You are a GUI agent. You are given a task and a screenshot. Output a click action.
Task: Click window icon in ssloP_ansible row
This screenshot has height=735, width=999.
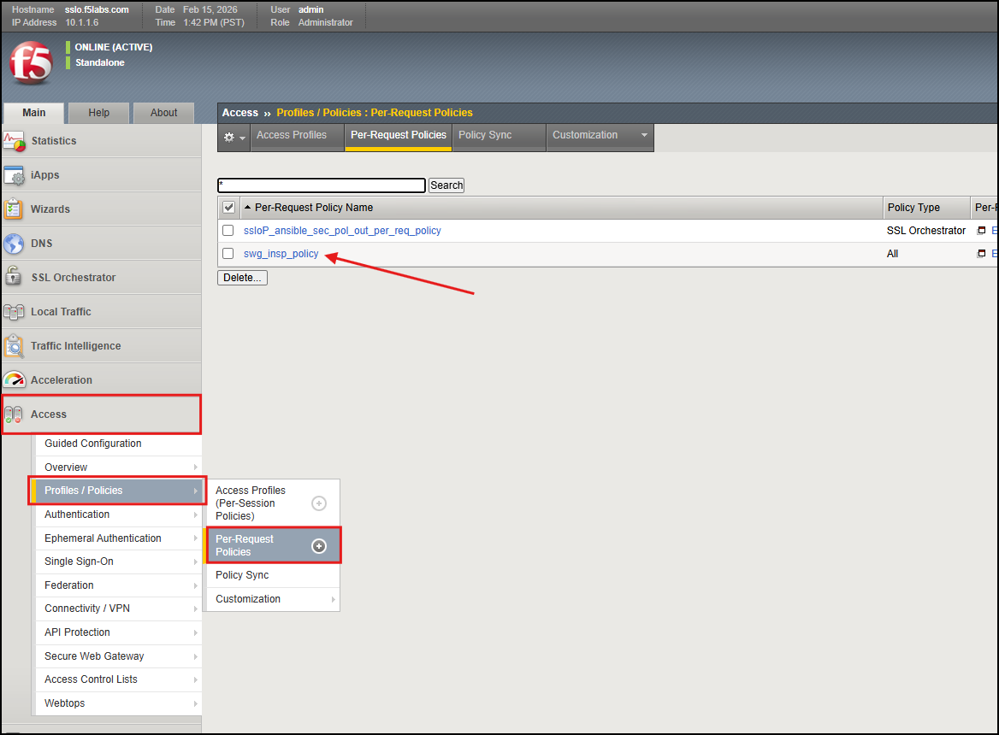click(x=981, y=231)
